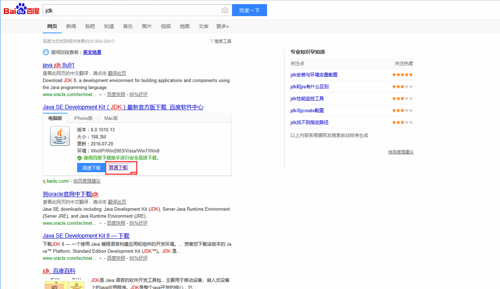Click the green safety shield icon
The height and width of the screenshot is (289, 500).
pos(79,158)
